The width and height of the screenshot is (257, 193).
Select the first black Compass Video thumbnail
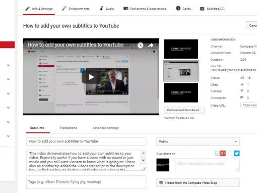(181, 49)
